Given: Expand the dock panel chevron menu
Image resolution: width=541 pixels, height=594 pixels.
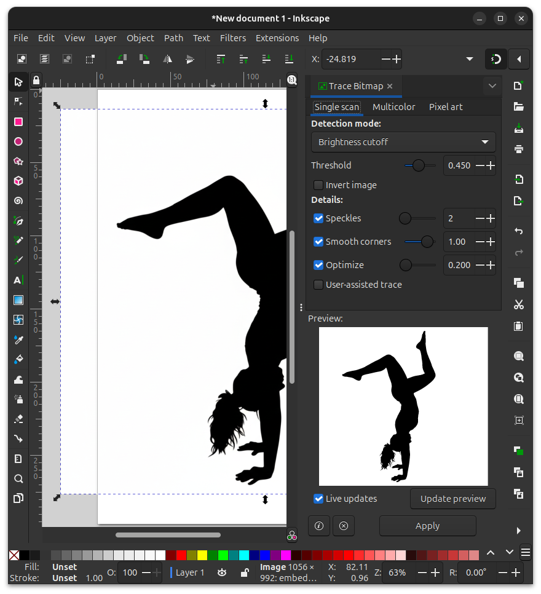Looking at the screenshot, I should click(492, 86).
